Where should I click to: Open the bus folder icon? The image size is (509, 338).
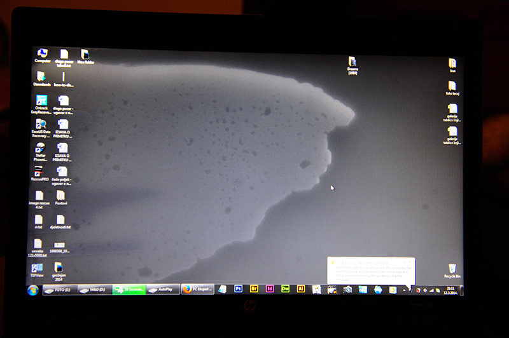pyautogui.click(x=452, y=65)
